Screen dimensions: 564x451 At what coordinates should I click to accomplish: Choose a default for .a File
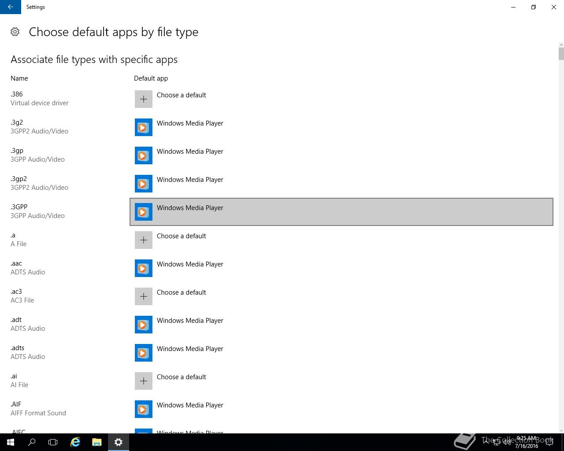tap(182, 236)
